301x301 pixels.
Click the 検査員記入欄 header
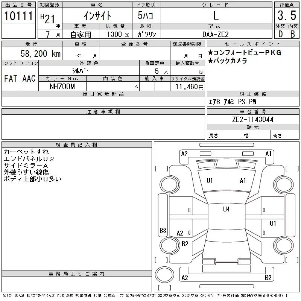(77, 145)
